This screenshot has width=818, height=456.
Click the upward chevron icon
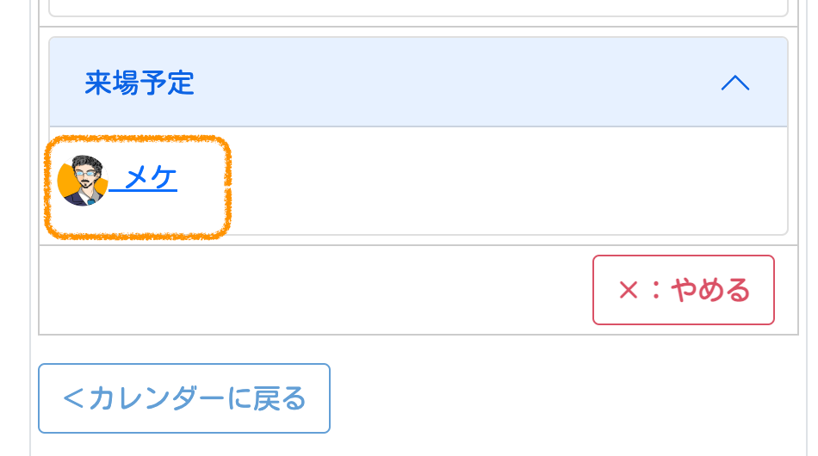coord(734,83)
